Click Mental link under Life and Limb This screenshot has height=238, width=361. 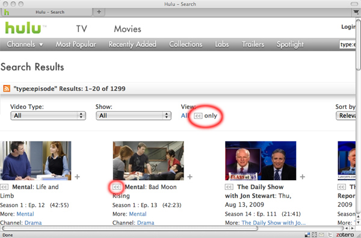pos(25,214)
